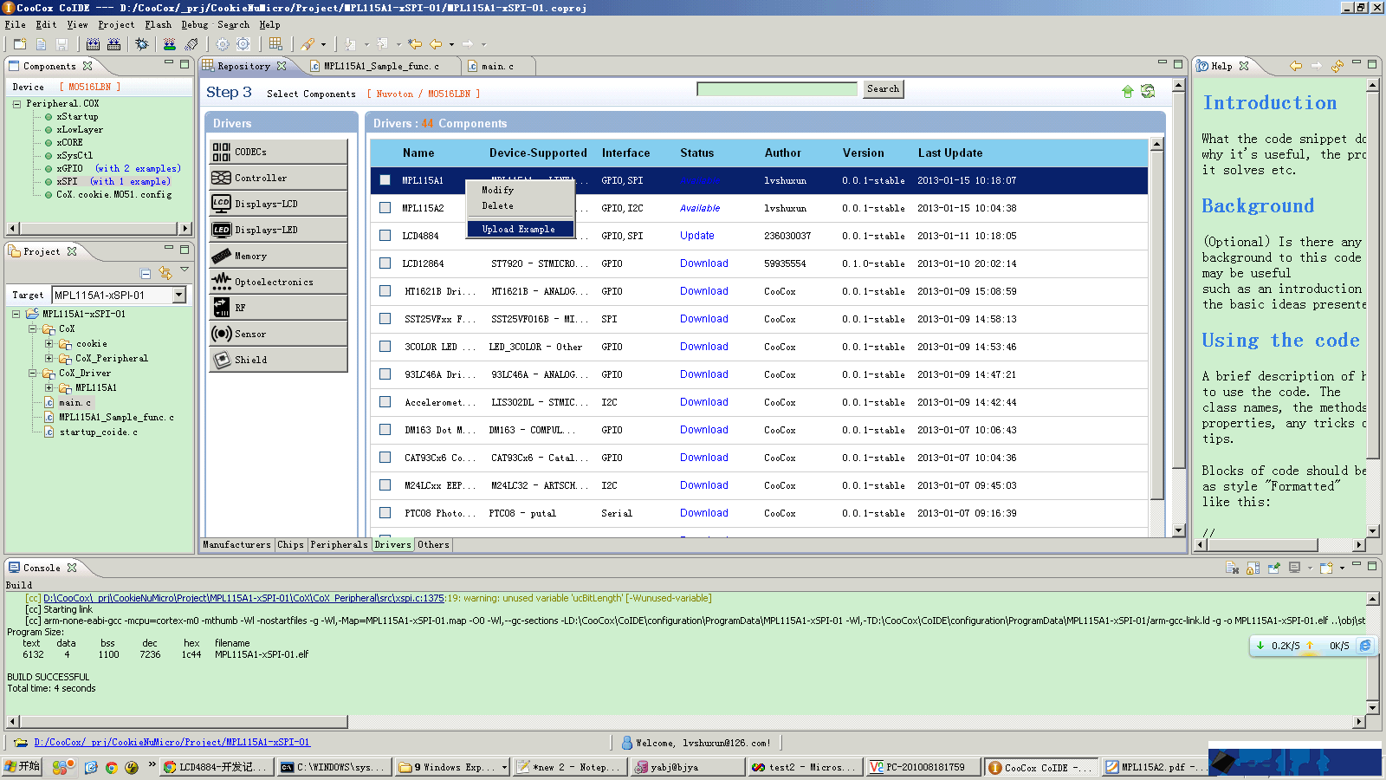Click the Download Code to Flash icon
This screenshot has height=780, width=1386.
click(x=170, y=43)
